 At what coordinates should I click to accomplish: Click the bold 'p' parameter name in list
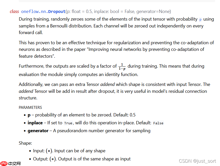click(x=29, y=115)
